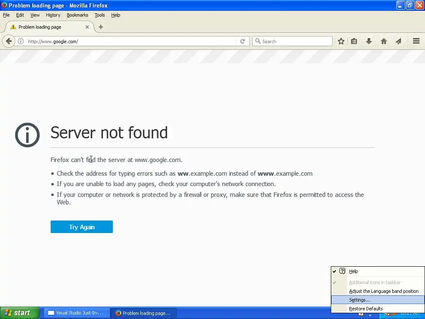Image resolution: width=425 pixels, height=319 pixels.
Task: Click the text "www.google.com." in error message
Action: [159, 160]
